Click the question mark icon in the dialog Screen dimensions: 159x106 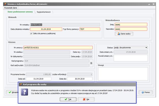pos(25,92)
